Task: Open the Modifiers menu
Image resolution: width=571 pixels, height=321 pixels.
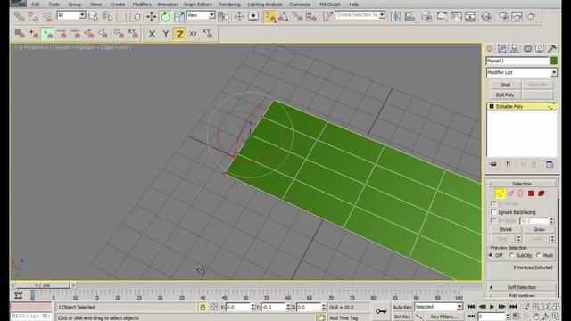Action: pos(142,4)
